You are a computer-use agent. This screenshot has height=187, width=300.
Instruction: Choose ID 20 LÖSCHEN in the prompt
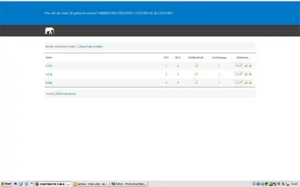pyautogui.click(x=161, y=13)
